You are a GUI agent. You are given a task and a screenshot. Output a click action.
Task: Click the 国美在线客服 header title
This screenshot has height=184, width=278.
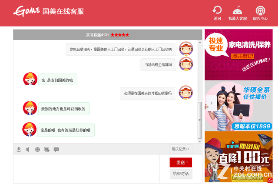(63, 11)
